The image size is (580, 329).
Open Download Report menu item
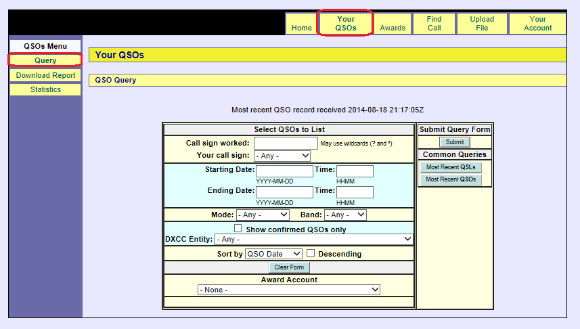click(x=45, y=75)
